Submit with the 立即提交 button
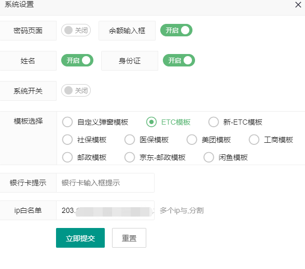305x269 pixels. coord(80,238)
